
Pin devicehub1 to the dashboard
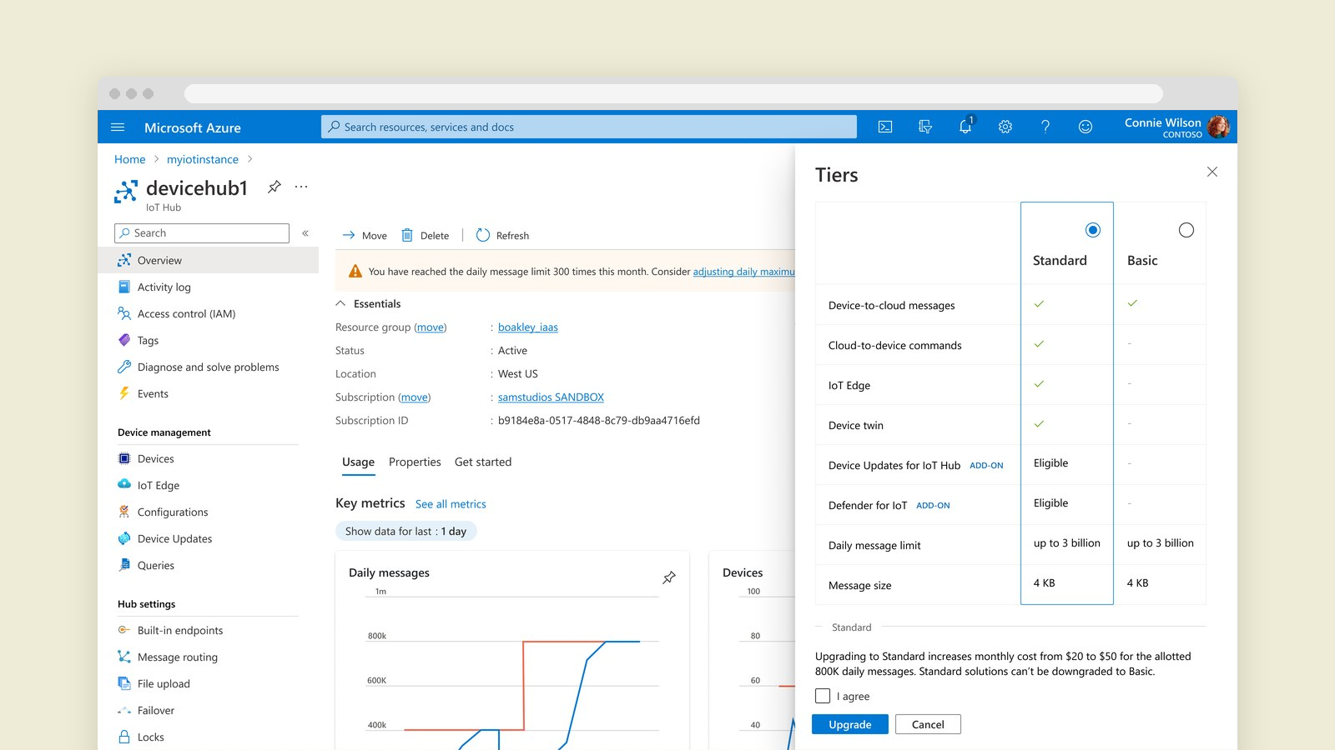(274, 187)
